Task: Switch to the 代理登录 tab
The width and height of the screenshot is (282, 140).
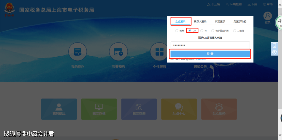Action: tap(220, 21)
